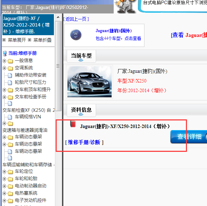The image size is (207, 206).
Task: Expand the 车轮和轮胎 tree node
Action: coord(4,179)
